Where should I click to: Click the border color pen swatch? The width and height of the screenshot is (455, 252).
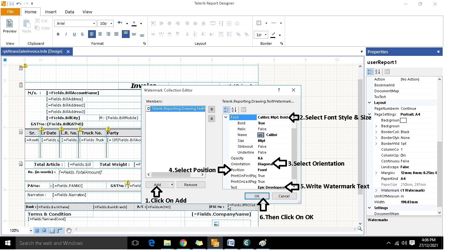273,34
